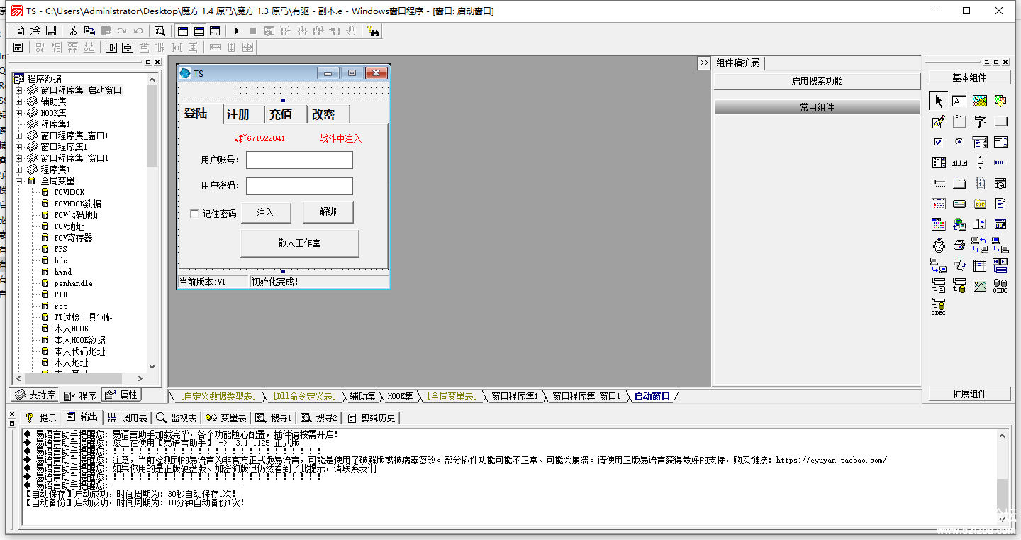Click the New file toolbar icon
Image resolution: width=1021 pixels, height=540 pixels.
(x=20, y=31)
